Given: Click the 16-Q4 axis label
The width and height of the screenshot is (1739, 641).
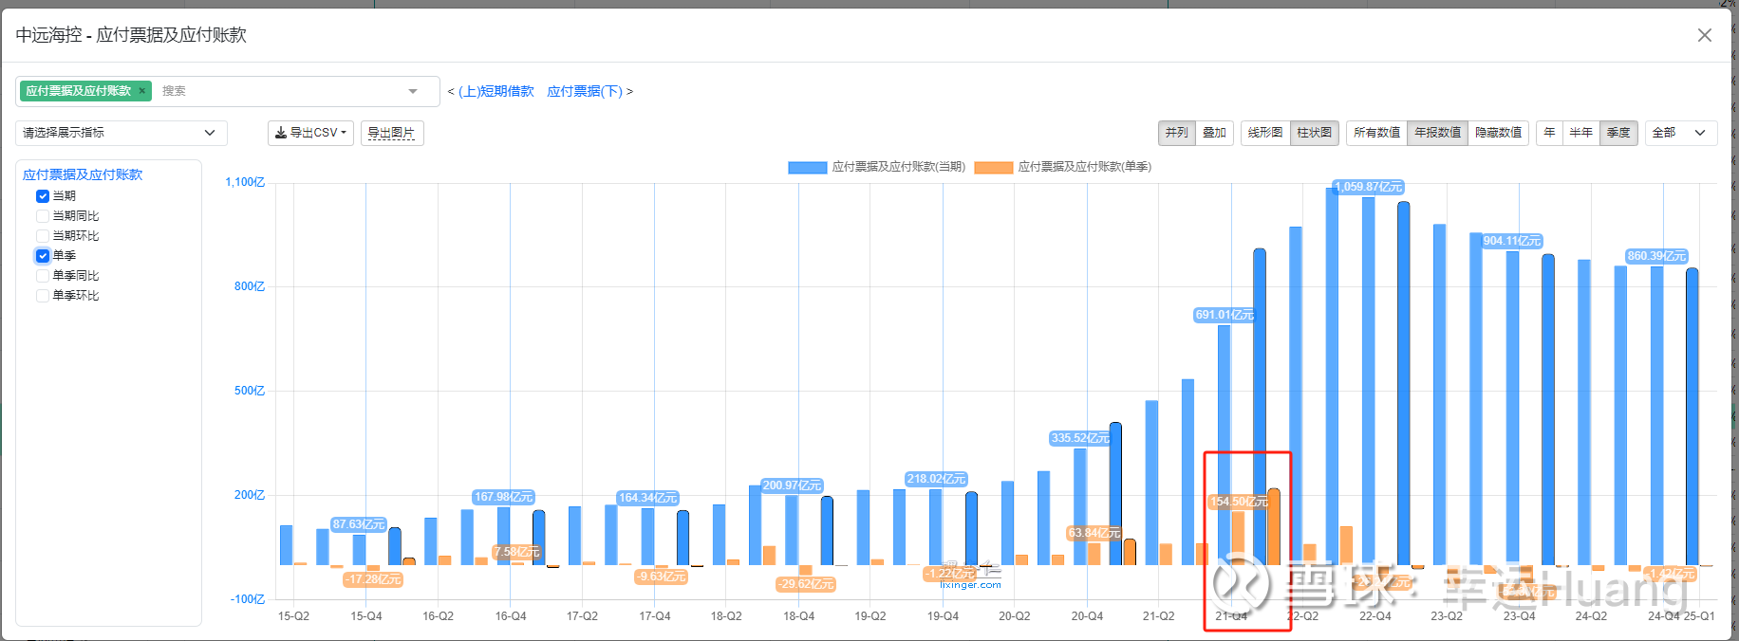Looking at the screenshot, I should click(510, 616).
